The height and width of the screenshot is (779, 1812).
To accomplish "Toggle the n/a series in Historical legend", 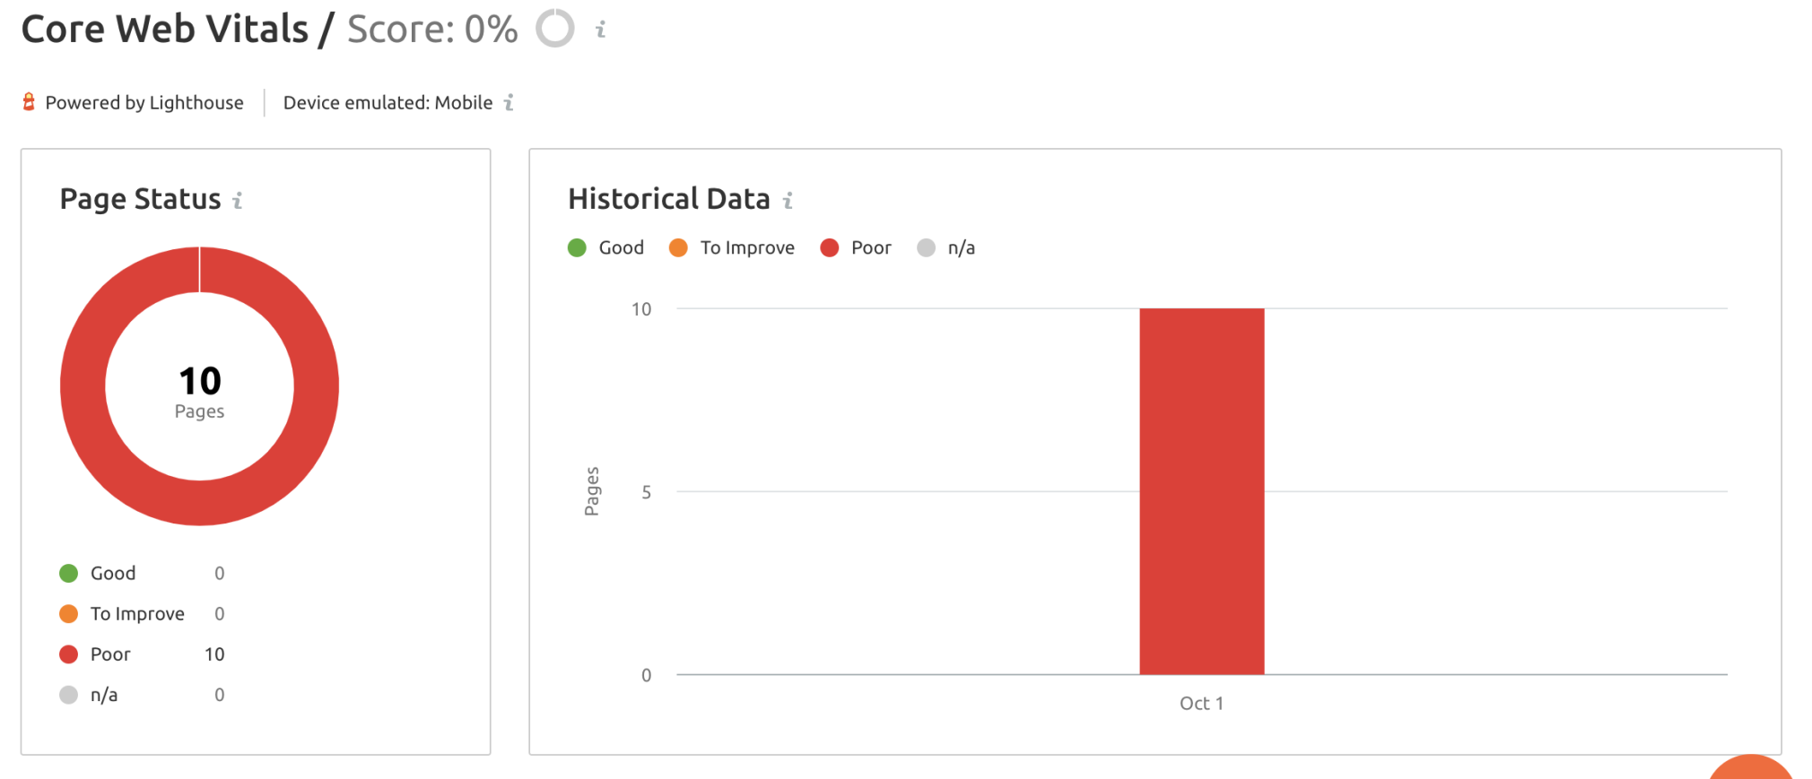I will (x=946, y=247).
